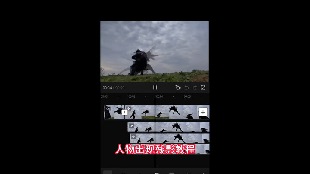Toggle mute on the first main track clip
Image resolution: width=310 pixels, height=174 pixels.
108,109
